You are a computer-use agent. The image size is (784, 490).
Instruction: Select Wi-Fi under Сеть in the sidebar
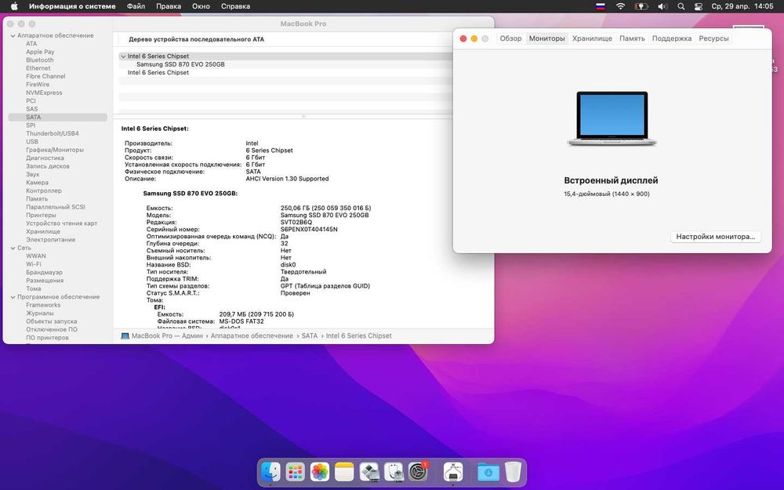(34, 264)
